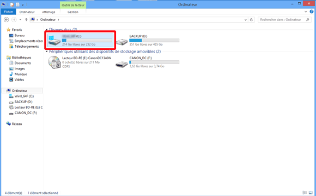Open Bureau in Favoris
Screen dimensions: 316x196
20,35
